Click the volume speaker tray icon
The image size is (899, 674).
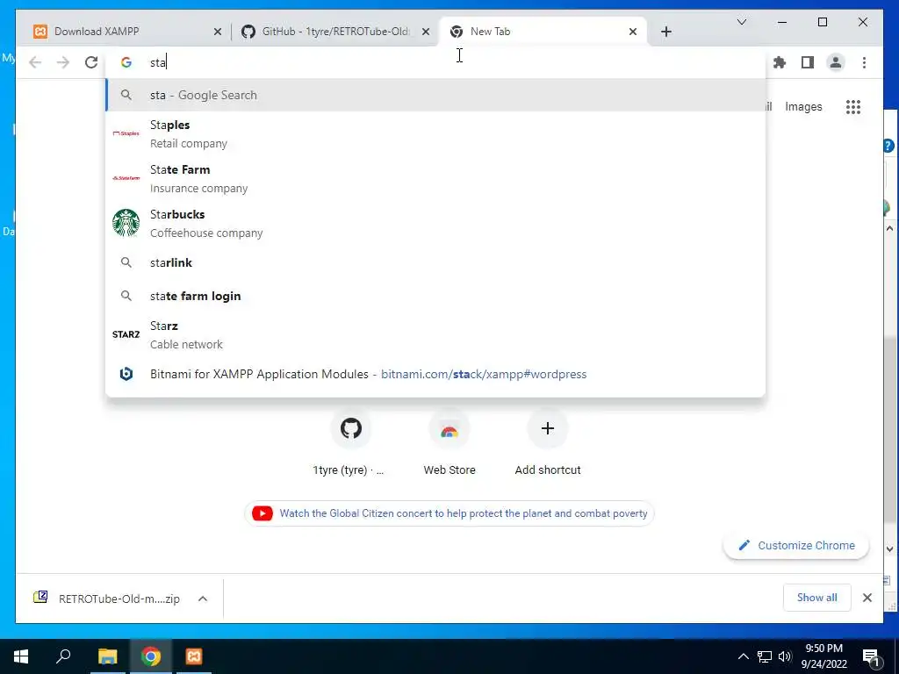click(785, 656)
